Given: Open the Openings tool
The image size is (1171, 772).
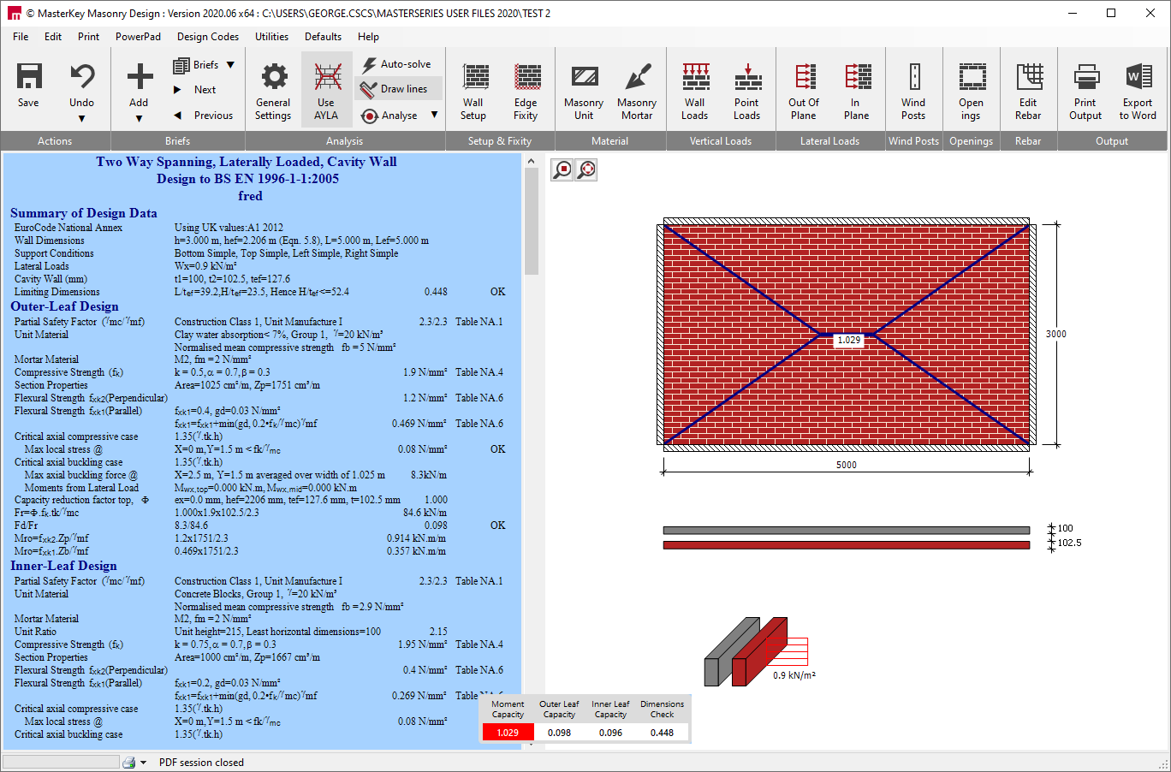Looking at the screenshot, I should [972, 91].
